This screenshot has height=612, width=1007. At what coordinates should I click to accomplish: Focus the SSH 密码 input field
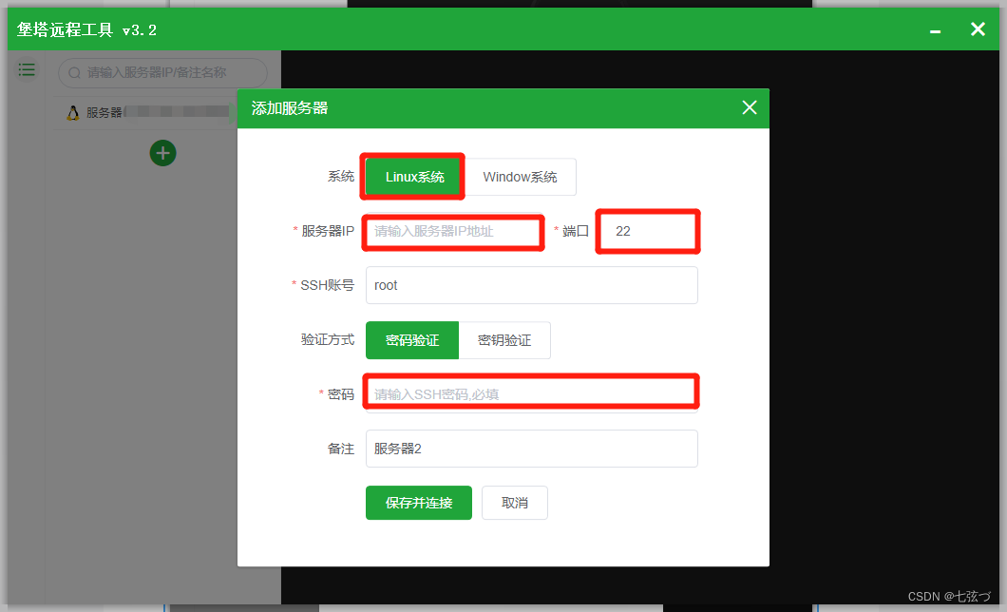[532, 393]
